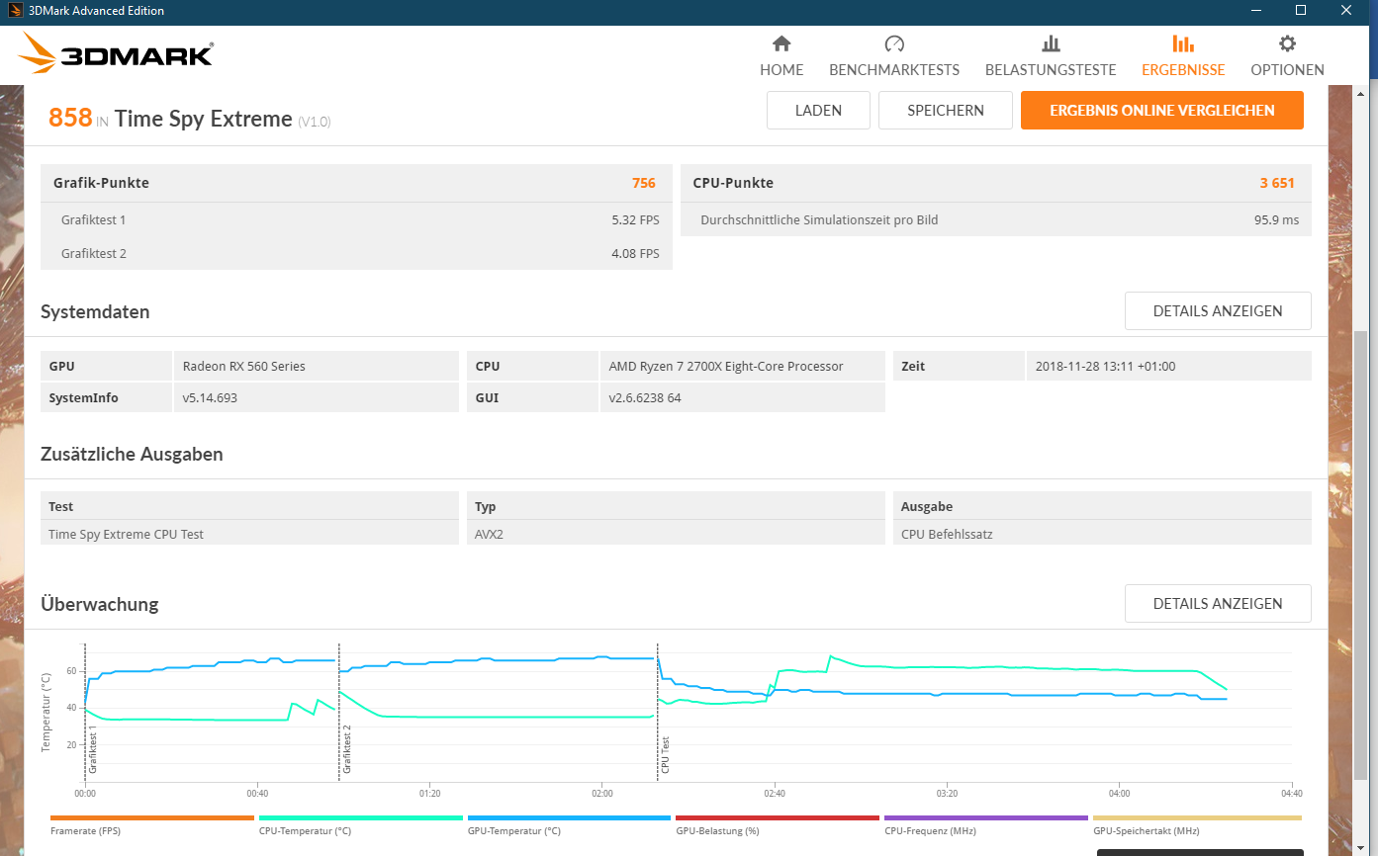Click the Grafiktest 2 chart marker
Viewport: 1378px width, 856px height.
(346, 749)
